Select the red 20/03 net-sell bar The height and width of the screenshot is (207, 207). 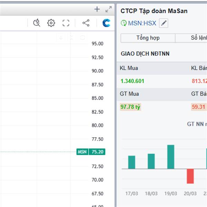[190, 176]
